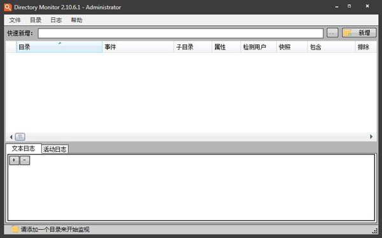Click the 属性 column header

coord(226,47)
